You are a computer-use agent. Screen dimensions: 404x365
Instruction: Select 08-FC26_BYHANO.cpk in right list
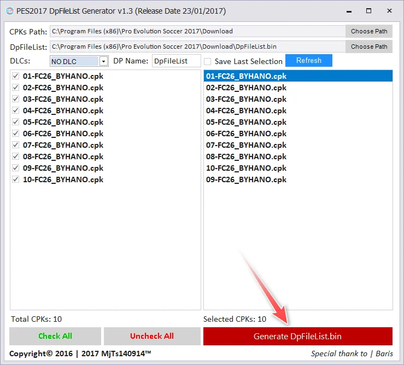tap(298, 157)
